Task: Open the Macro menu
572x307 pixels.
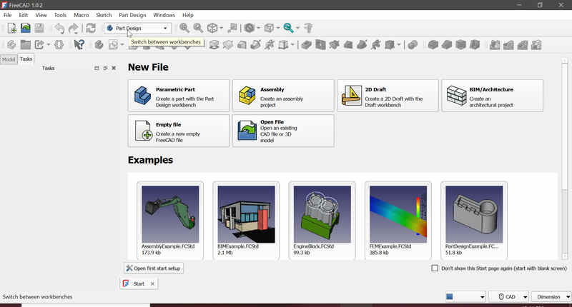Action: pos(81,15)
